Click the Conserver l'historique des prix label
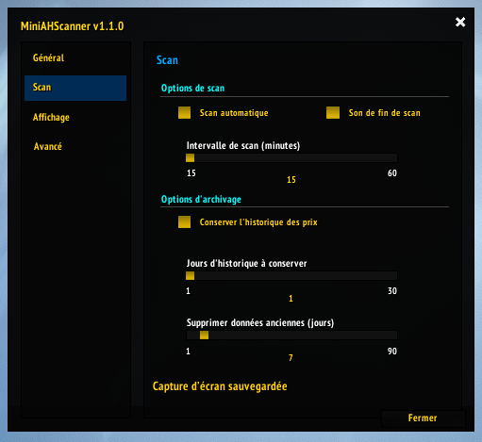 (x=258, y=222)
